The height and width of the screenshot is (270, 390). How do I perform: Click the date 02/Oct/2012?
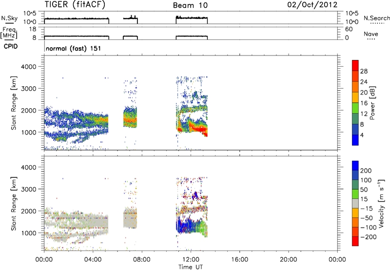[x=312, y=5]
